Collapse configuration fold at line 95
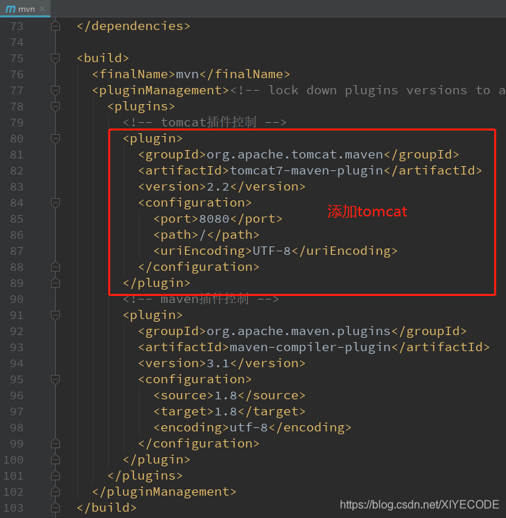 [56, 379]
